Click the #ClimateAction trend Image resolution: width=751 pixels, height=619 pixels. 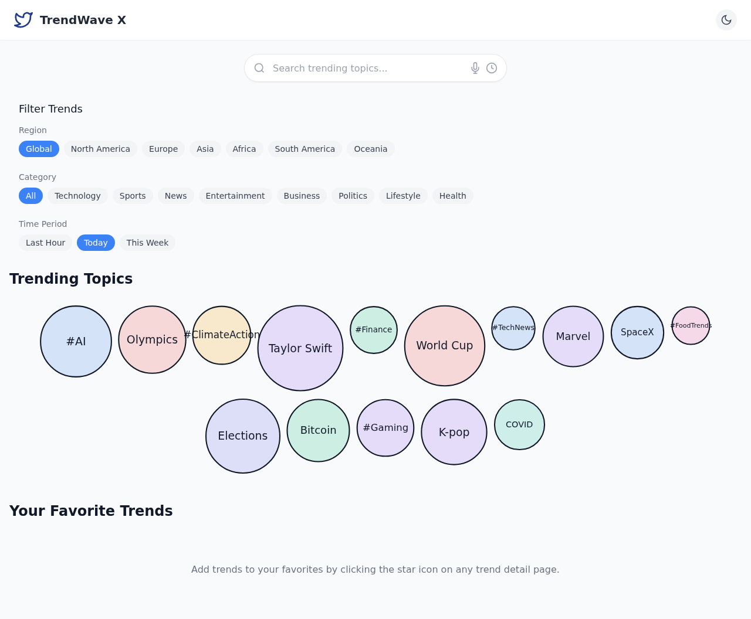(222, 334)
